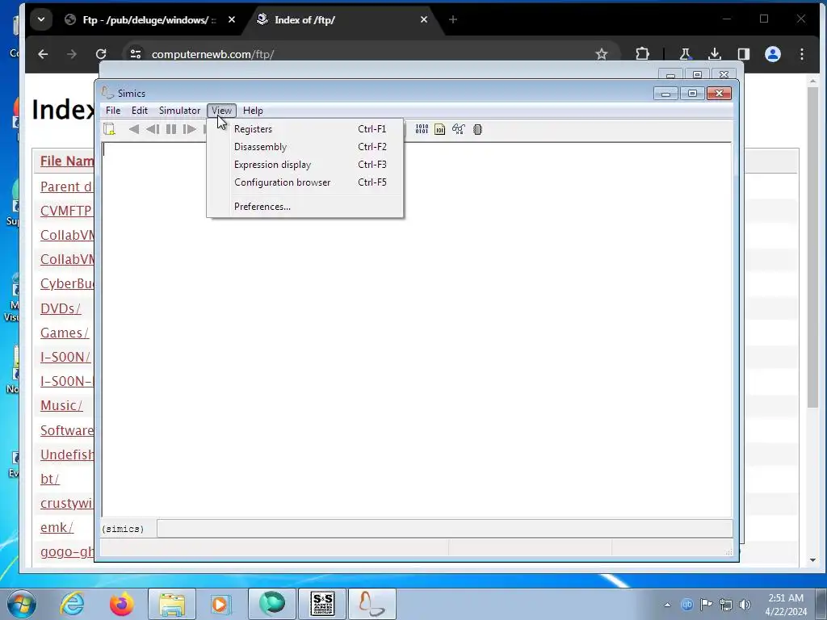Toggle the browser side panel icon
Viewport: 827px width, 620px height.
(744, 54)
